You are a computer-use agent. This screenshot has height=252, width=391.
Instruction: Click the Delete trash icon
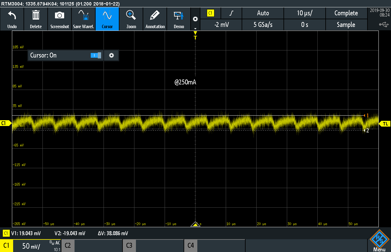coord(36,19)
